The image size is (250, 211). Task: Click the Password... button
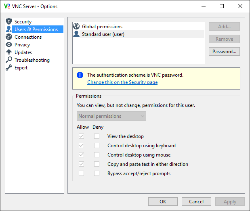pyautogui.click(x=224, y=52)
